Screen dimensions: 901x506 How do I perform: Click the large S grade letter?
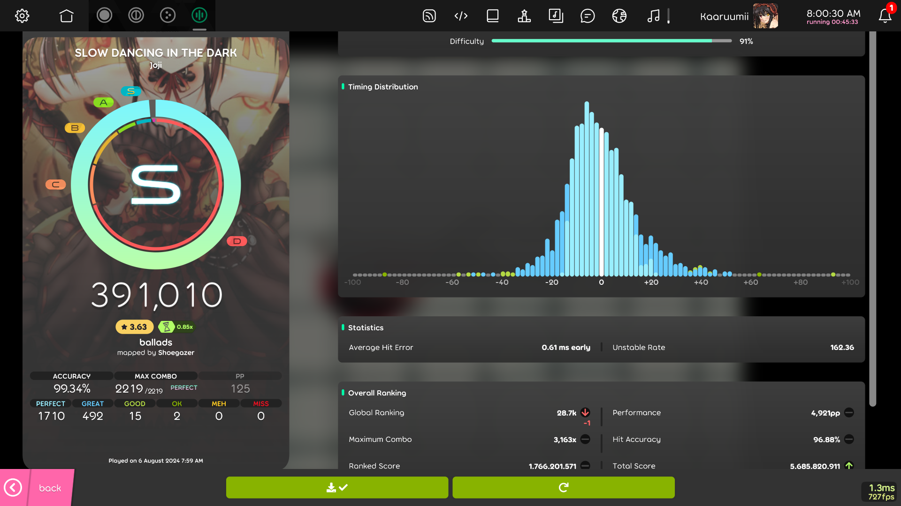(156, 185)
